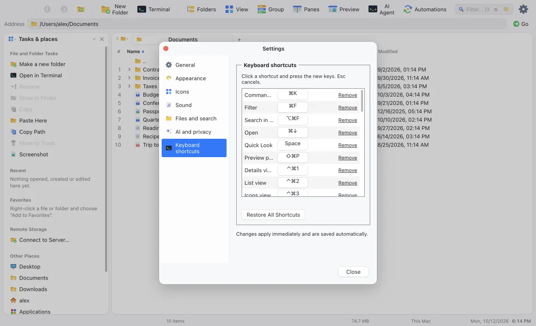Select Sound settings category
This screenshot has width=536, height=326.
tap(194, 105)
